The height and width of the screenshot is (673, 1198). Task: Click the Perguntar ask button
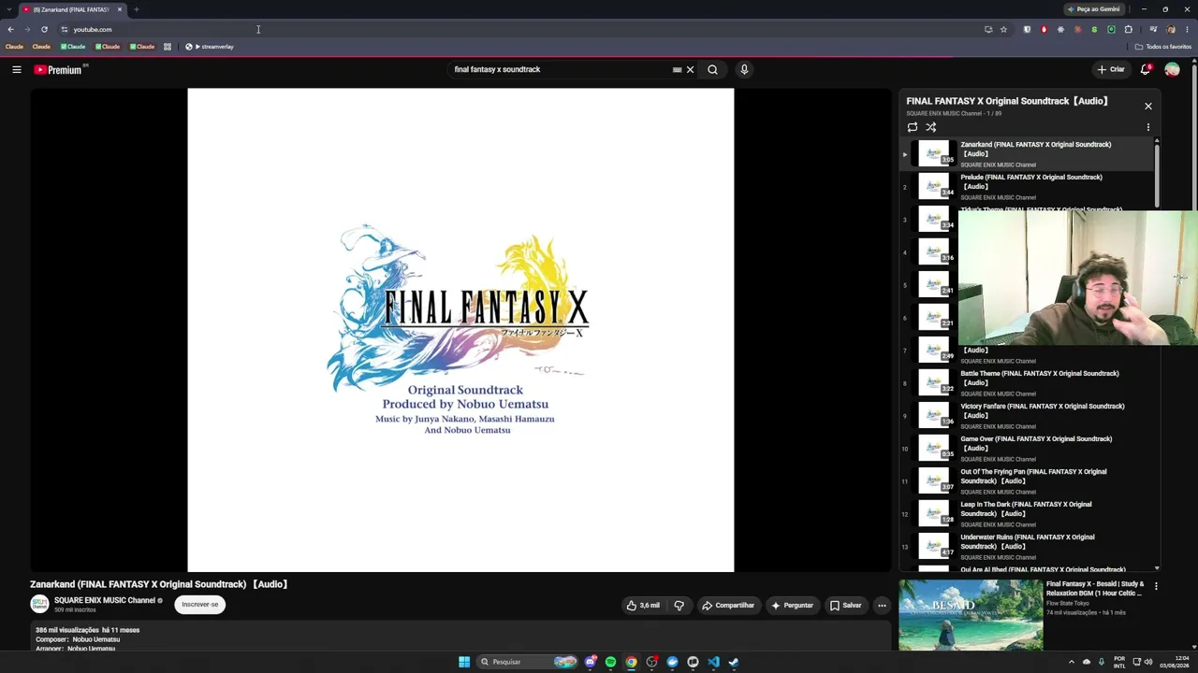point(792,605)
